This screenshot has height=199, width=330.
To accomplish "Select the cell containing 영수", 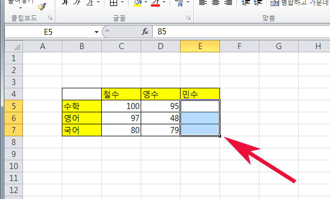I will click(160, 94).
